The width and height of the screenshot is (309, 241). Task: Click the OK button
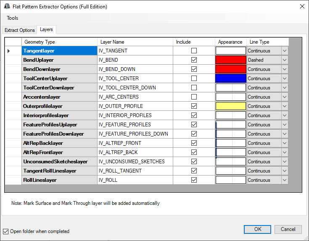[x=258, y=229]
